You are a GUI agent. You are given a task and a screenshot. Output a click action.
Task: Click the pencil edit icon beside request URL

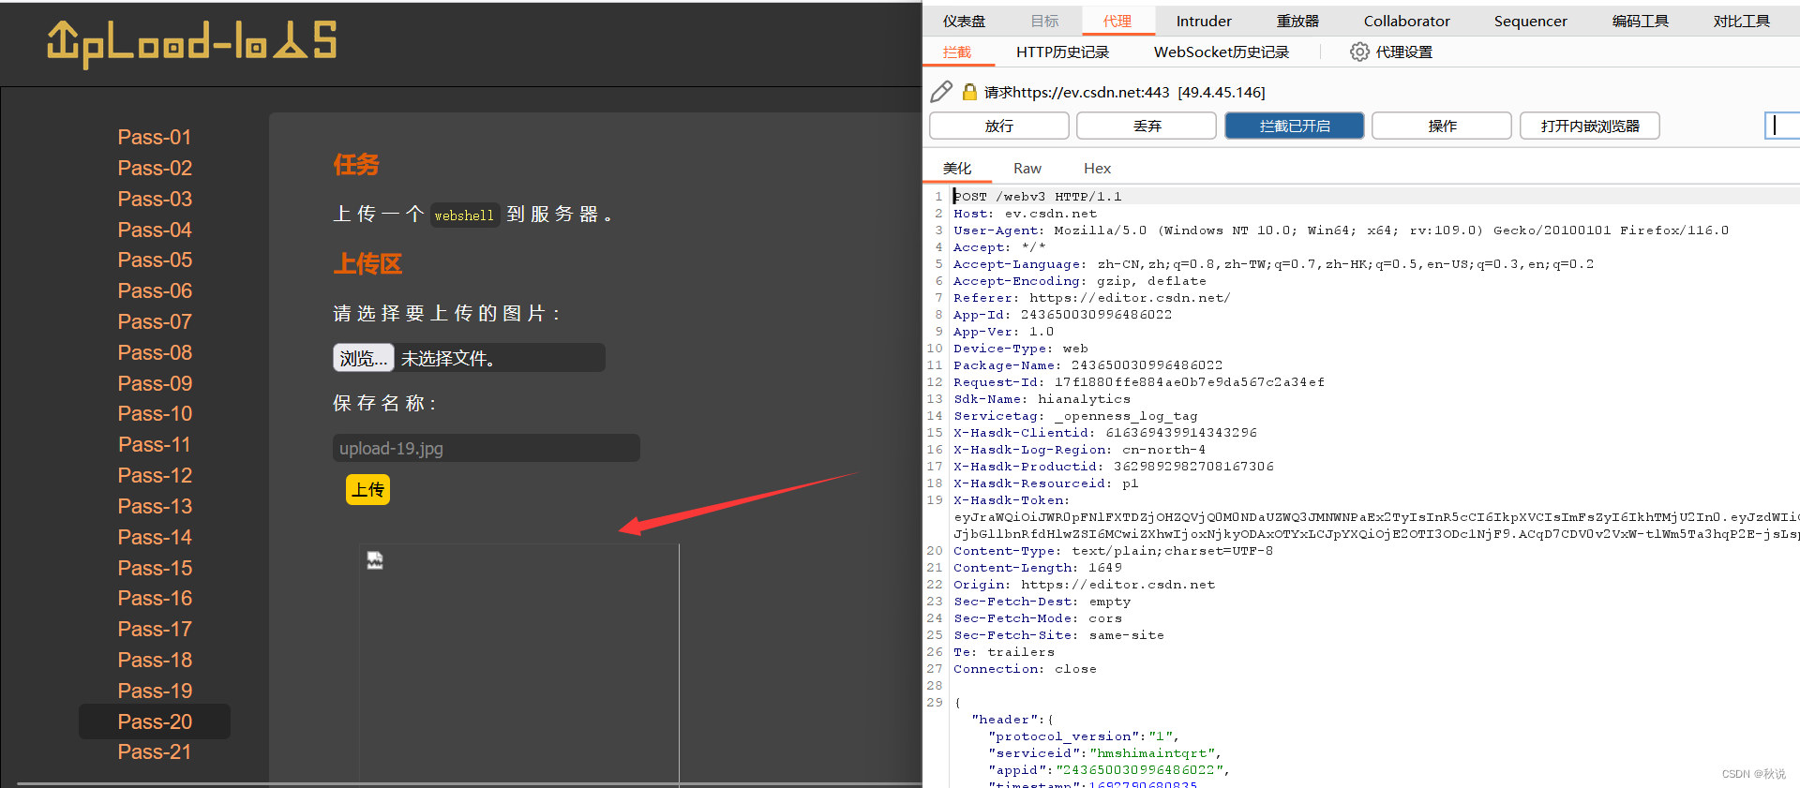941,92
